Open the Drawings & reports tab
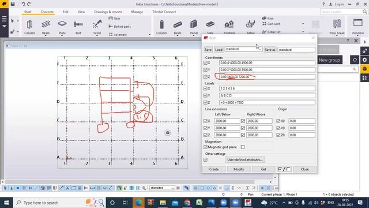This screenshot has height=208, width=369. (x=108, y=12)
